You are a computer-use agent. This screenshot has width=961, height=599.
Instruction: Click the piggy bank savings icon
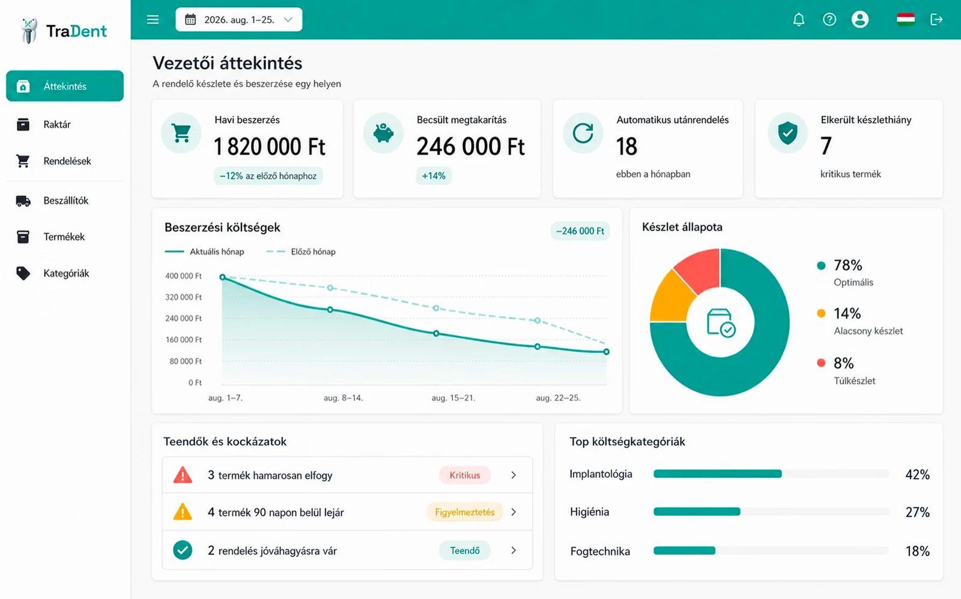coord(383,133)
